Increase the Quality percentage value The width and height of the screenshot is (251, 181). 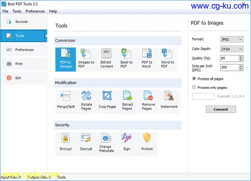click(x=241, y=57)
